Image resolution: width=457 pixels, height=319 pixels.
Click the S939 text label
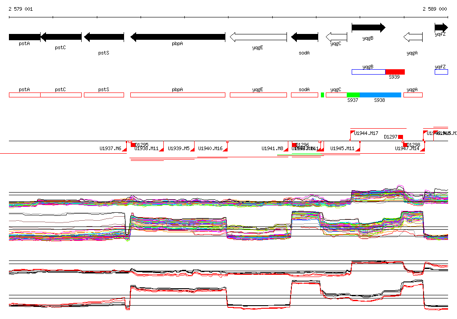point(395,77)
